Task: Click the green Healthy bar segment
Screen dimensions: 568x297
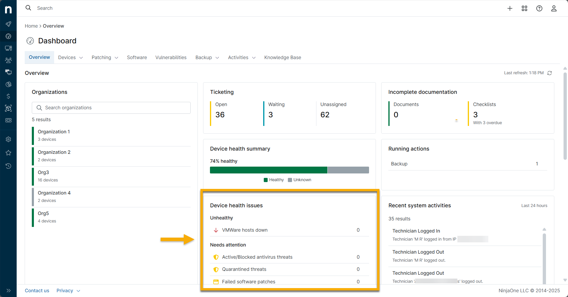Action: click(268, 170)
